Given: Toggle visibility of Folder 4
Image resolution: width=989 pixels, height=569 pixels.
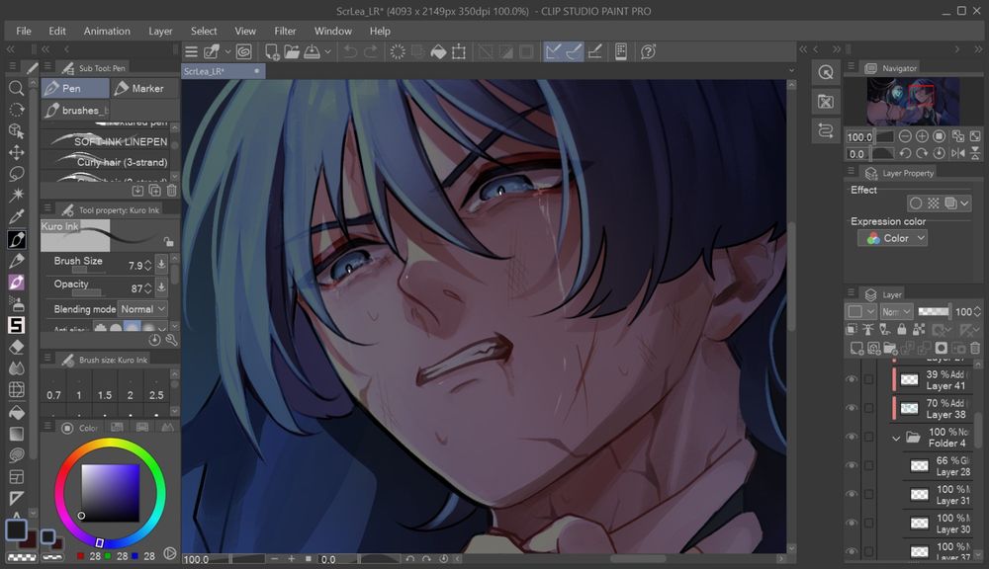Looking at the screenshot, I should tap(851, 437).
